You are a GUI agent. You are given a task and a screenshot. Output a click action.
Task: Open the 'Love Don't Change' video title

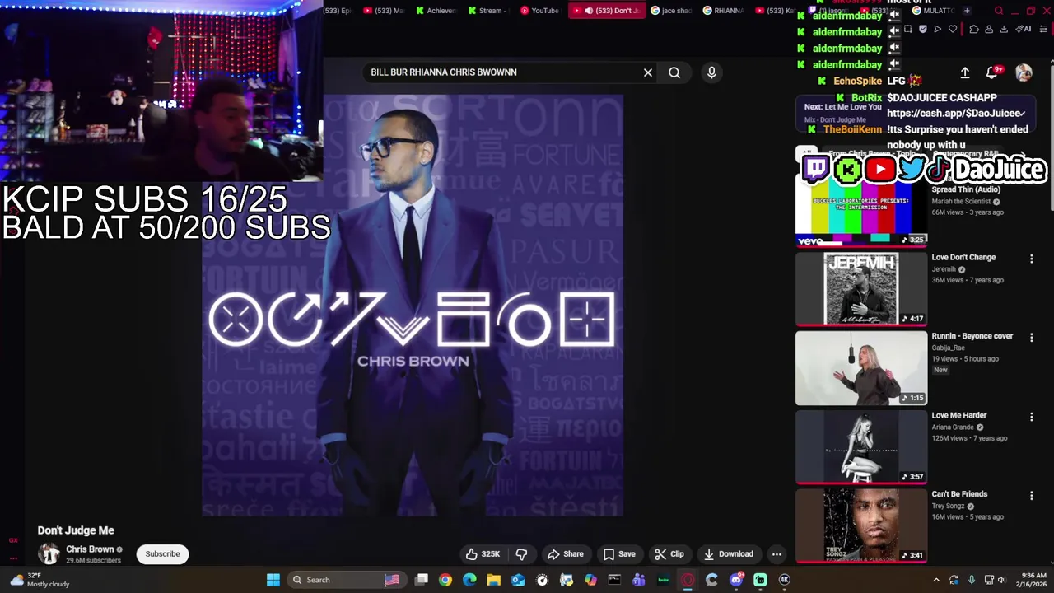963,257
